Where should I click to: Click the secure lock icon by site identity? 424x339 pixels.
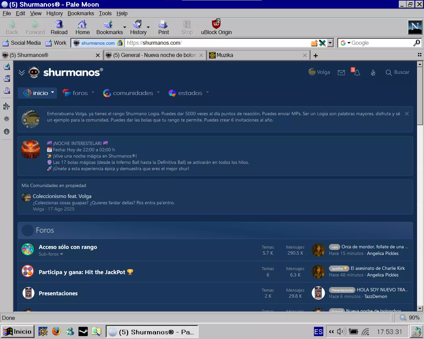point(120,43)
